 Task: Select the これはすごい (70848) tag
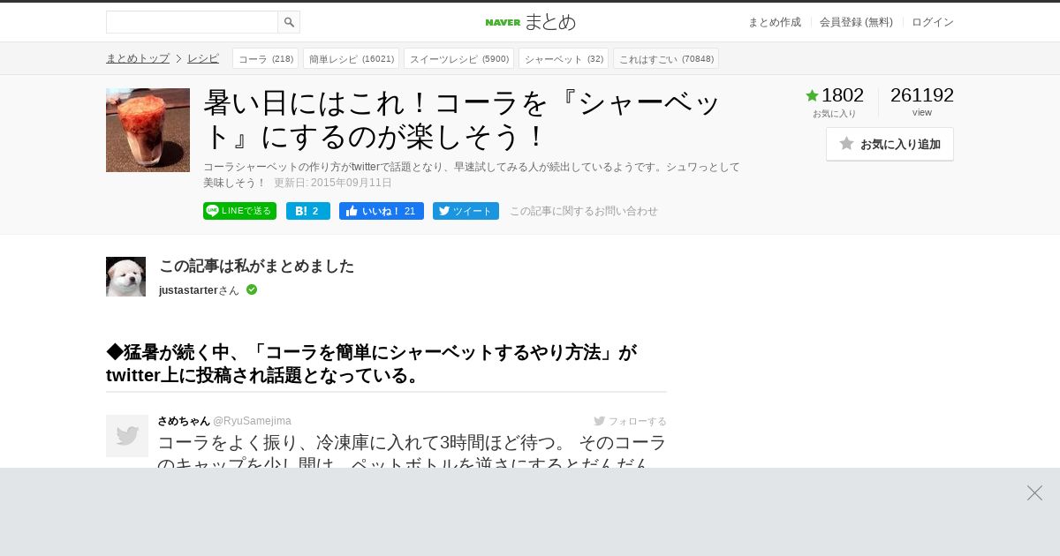coord(666,58)
